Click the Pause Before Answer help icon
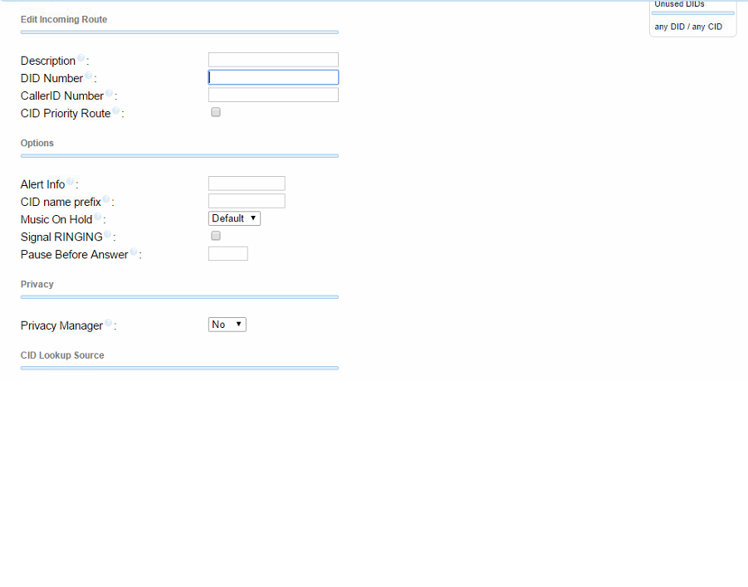This screenshot has height=587, width=748. coord(133,252)
